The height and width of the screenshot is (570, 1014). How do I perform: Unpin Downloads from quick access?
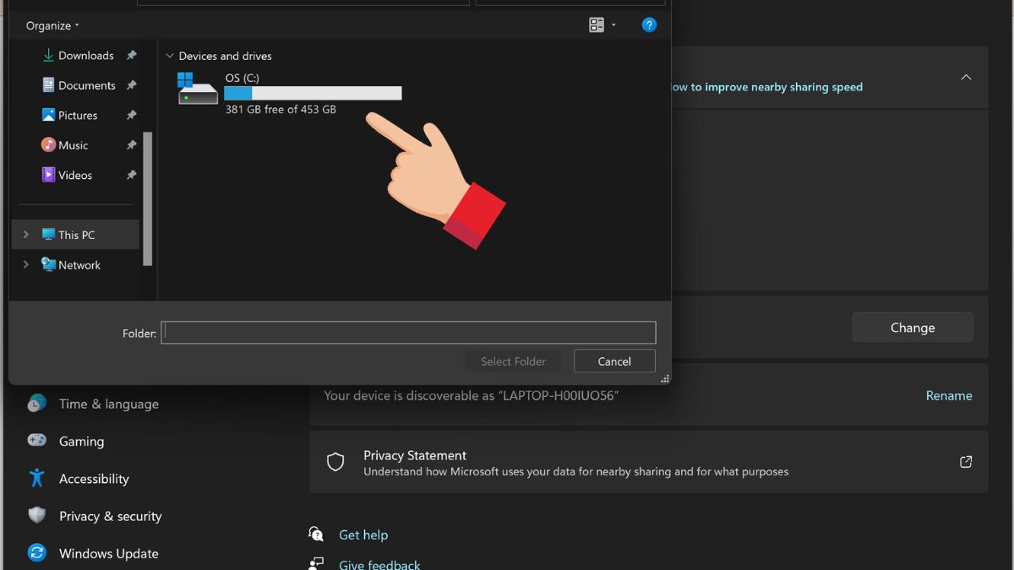pos(131,56)
